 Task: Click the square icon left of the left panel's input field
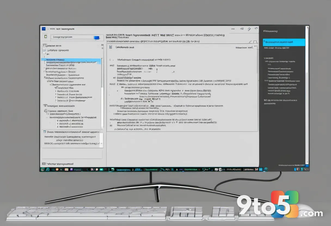coord(45,36)
